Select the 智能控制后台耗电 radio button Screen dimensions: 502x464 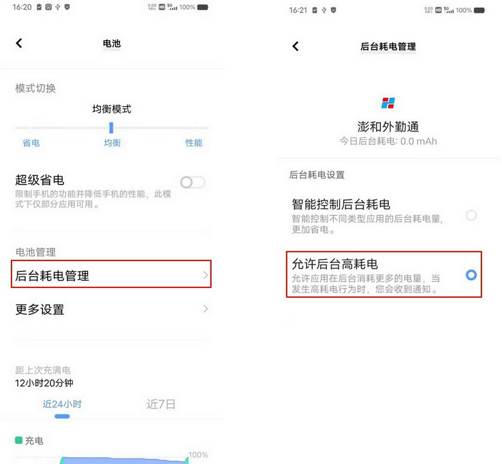pos(471,215)
